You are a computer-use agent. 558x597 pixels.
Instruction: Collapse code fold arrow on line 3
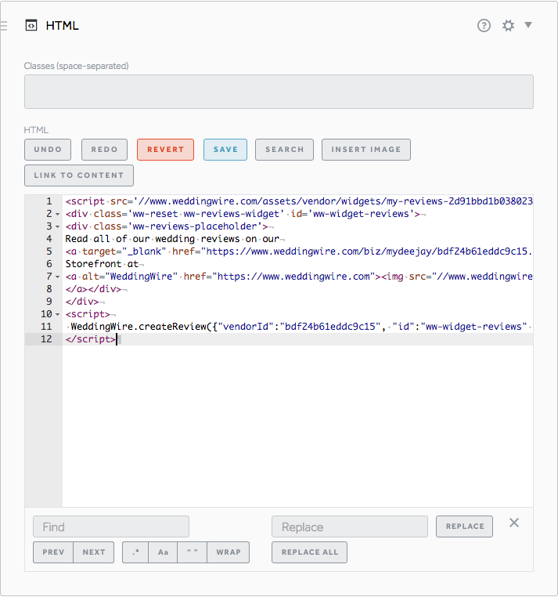(58, 226)
